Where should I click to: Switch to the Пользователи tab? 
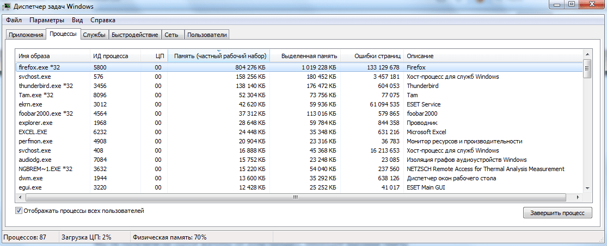[x=206, y=35]
